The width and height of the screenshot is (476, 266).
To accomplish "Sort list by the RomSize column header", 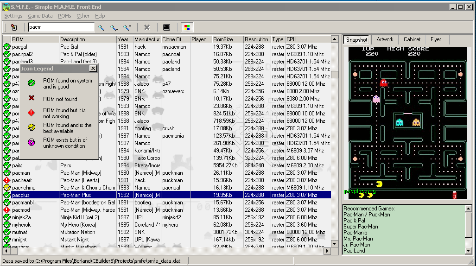I will [223, 39].
